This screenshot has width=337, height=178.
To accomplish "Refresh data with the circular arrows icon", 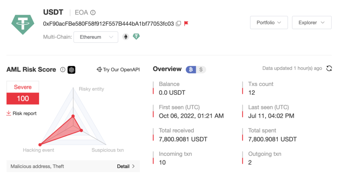I will point(329,69).
